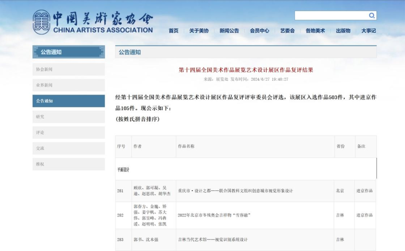The width and height of the screenshot is (405, 251).
Task: Open the 大事记 navigation item
Action: 369,31
